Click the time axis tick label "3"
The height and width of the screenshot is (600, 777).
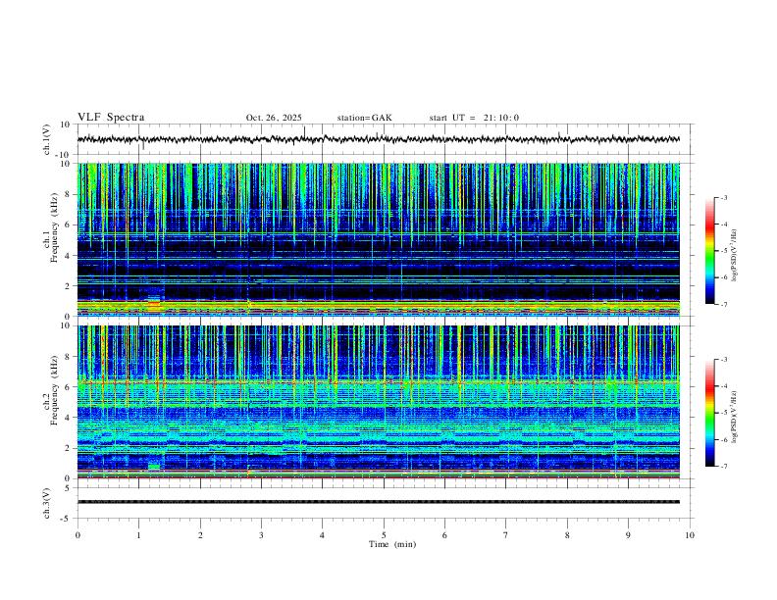point(261,535)
